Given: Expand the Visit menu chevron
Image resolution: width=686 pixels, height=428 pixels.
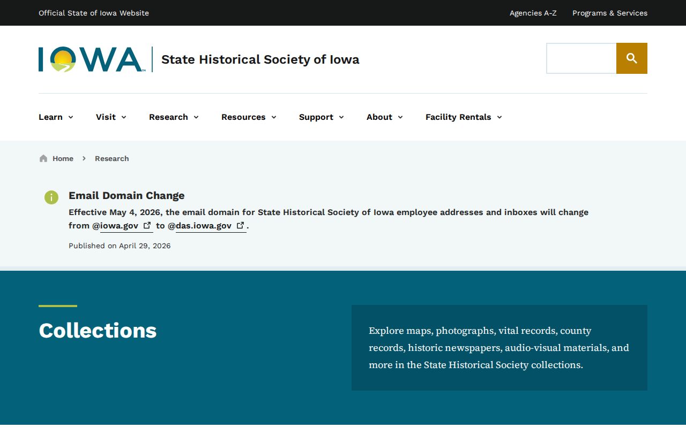Looking at the screenshot, I should [x=124, y=117].
